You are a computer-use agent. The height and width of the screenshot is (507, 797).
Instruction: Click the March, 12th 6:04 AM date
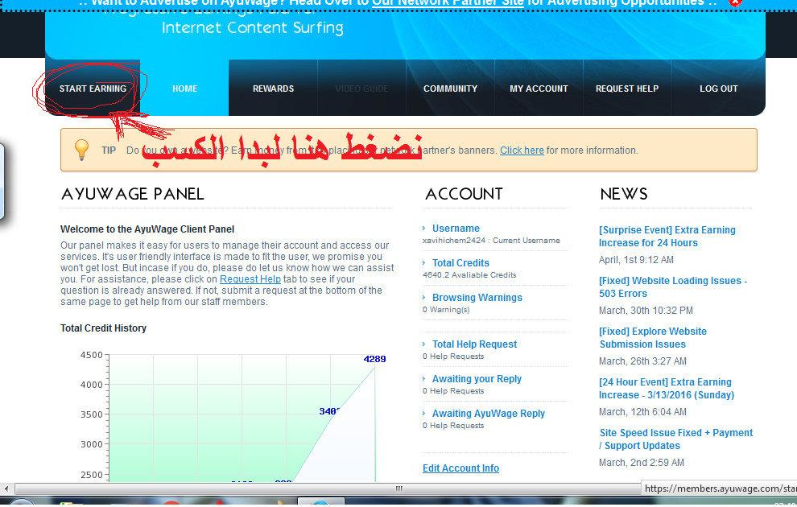click(x=642, y=412)
